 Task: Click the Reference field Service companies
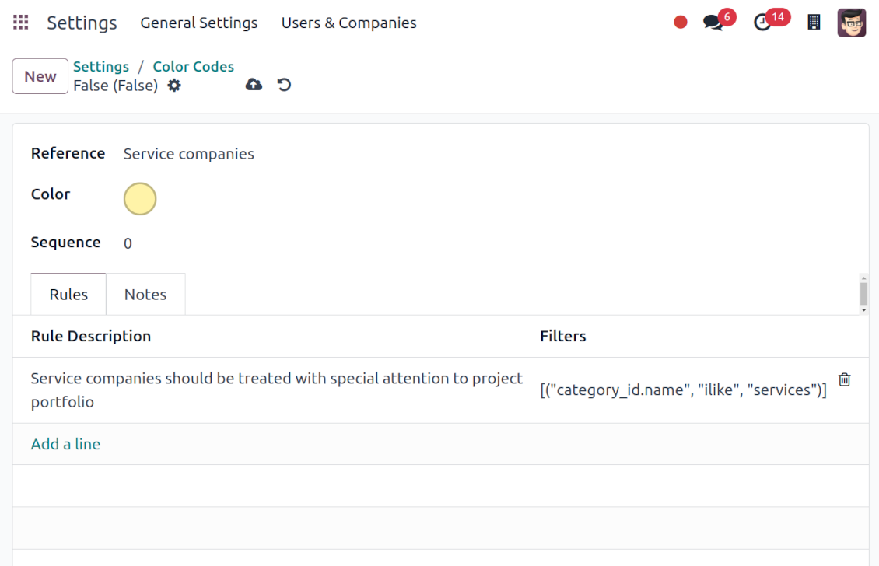[x=189, y=154]
